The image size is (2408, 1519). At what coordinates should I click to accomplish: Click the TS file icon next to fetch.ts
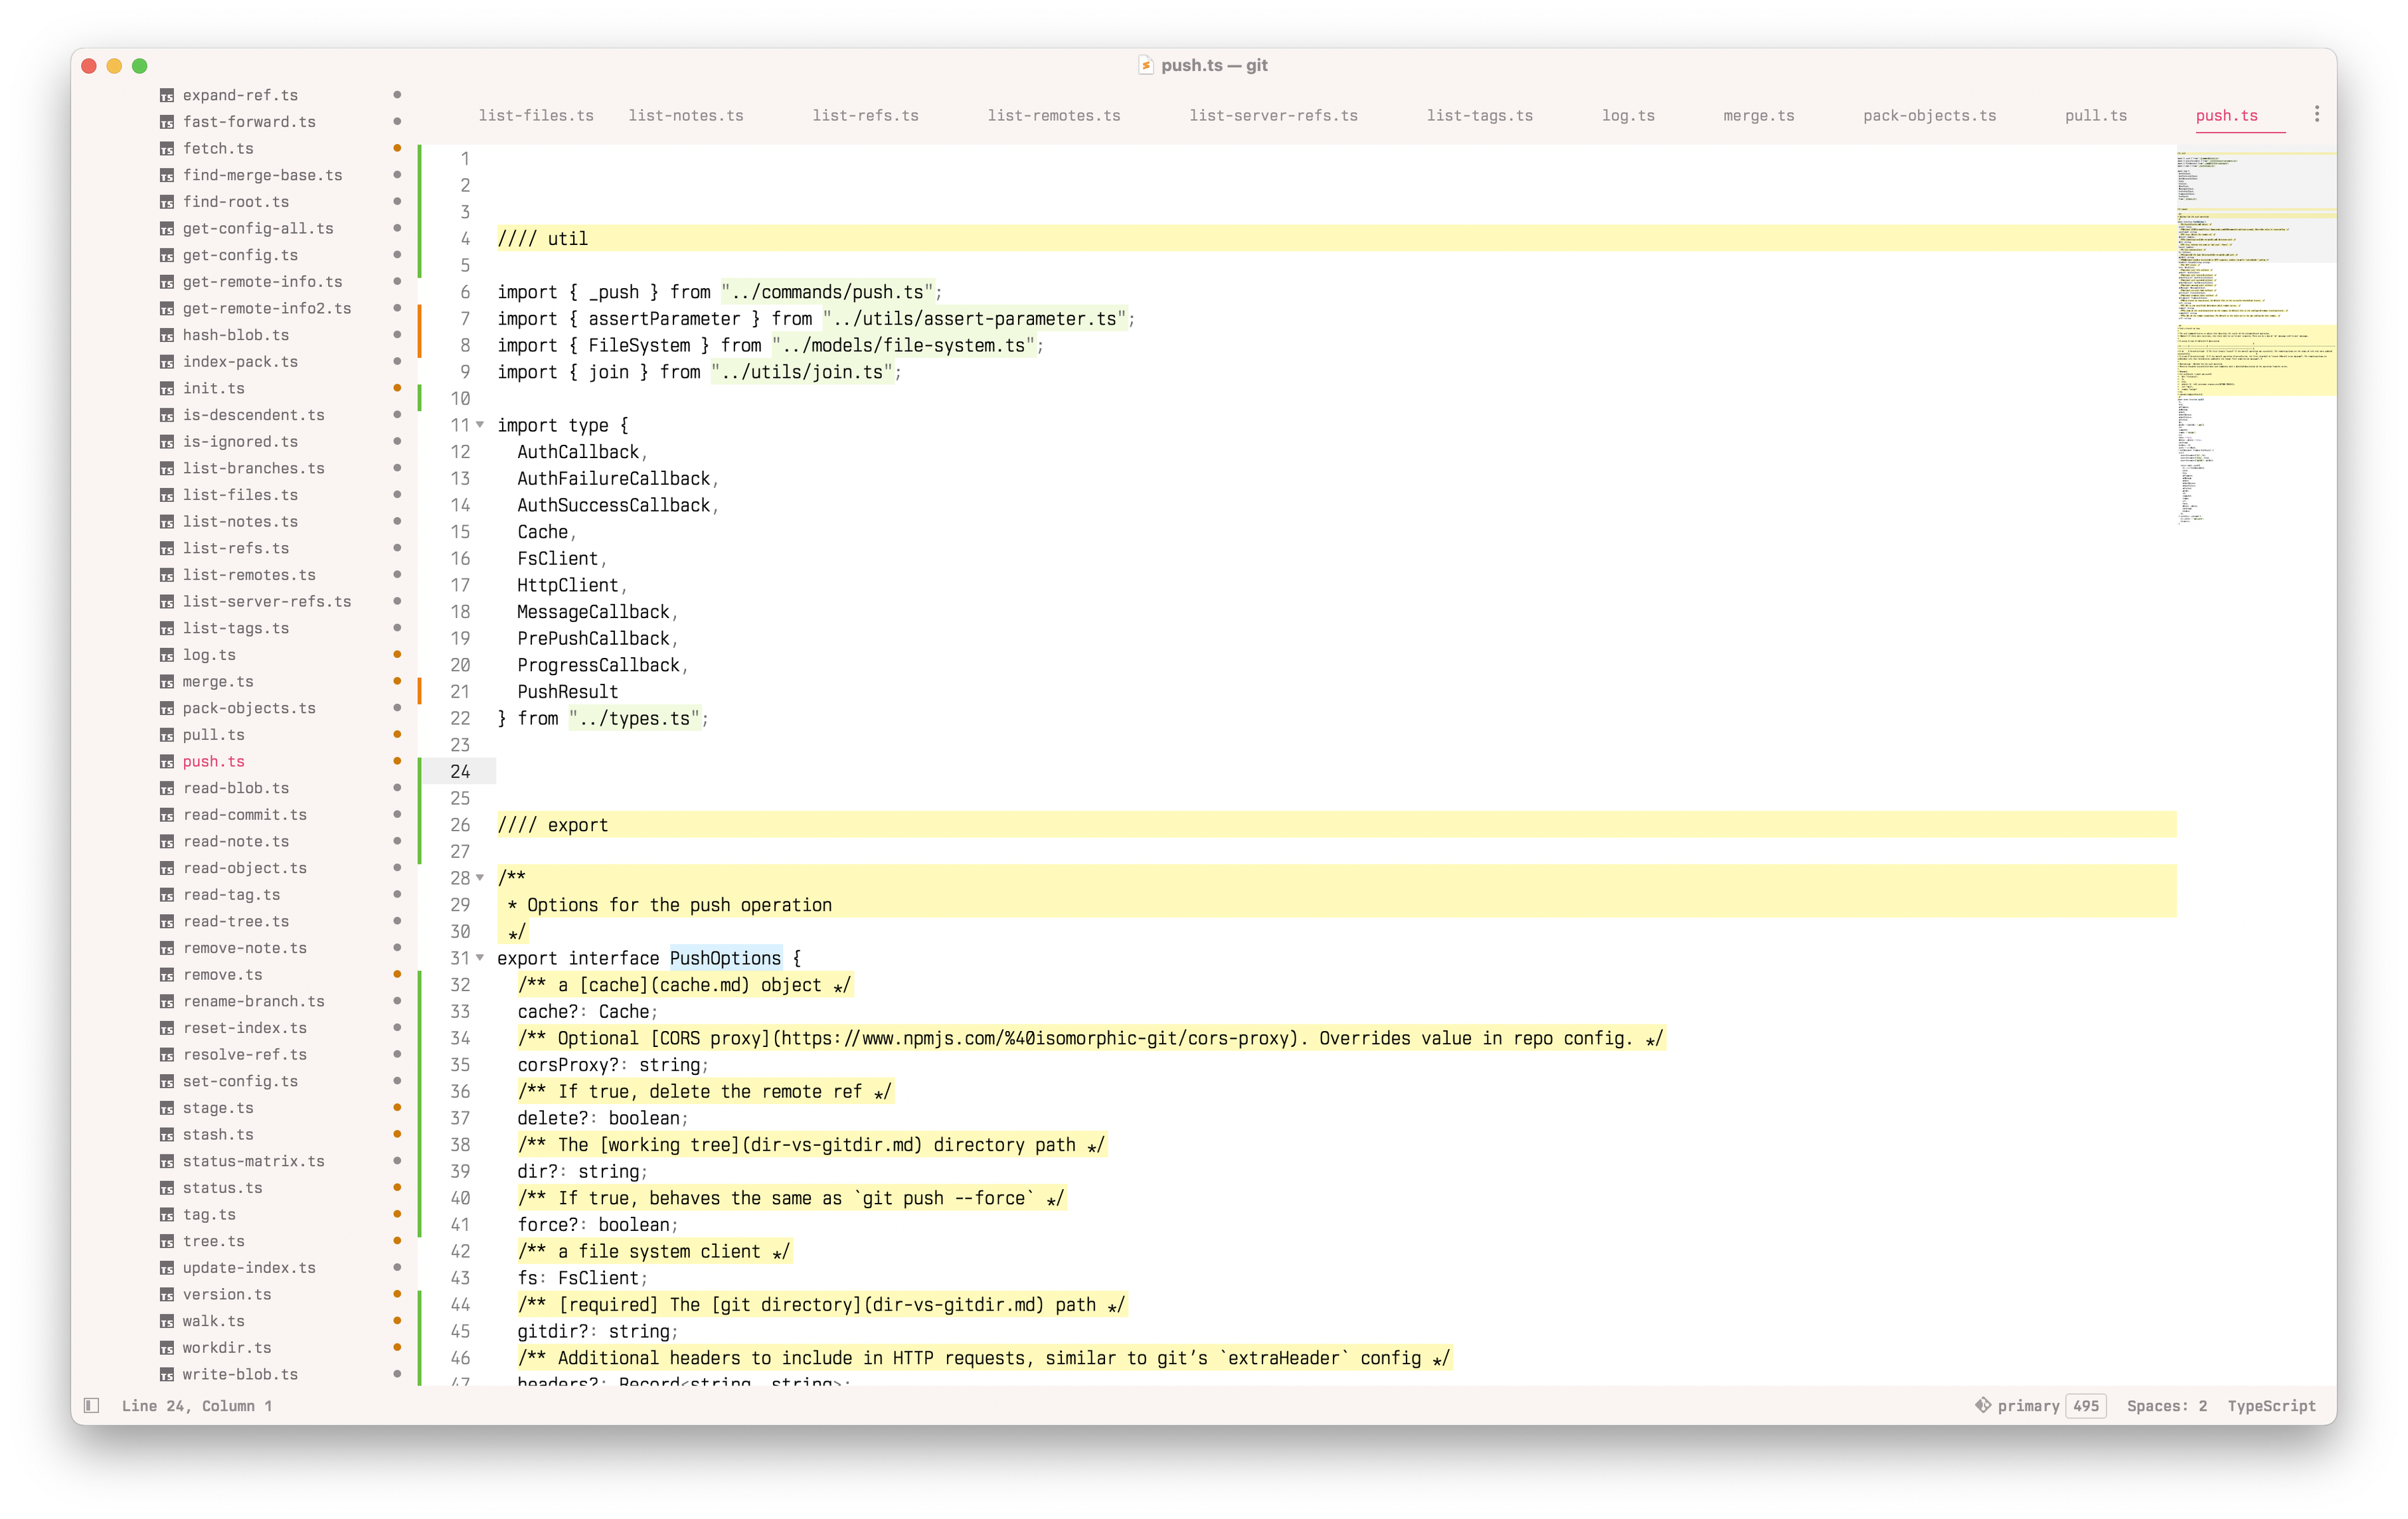click(x=167, y=149)
